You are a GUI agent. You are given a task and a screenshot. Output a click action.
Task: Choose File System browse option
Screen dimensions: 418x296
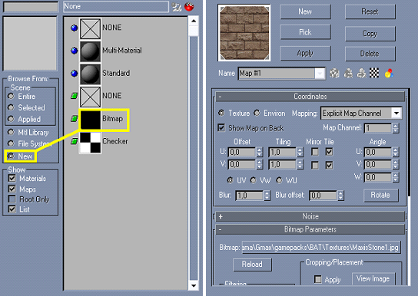pyautogui.click(x=11, y=143)
